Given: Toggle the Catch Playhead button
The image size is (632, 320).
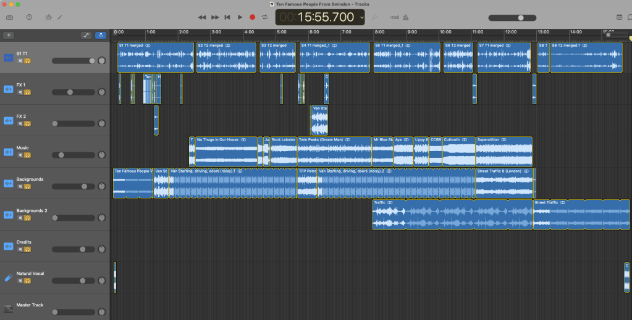Looking at the screenshot, I should pos(101,35).
